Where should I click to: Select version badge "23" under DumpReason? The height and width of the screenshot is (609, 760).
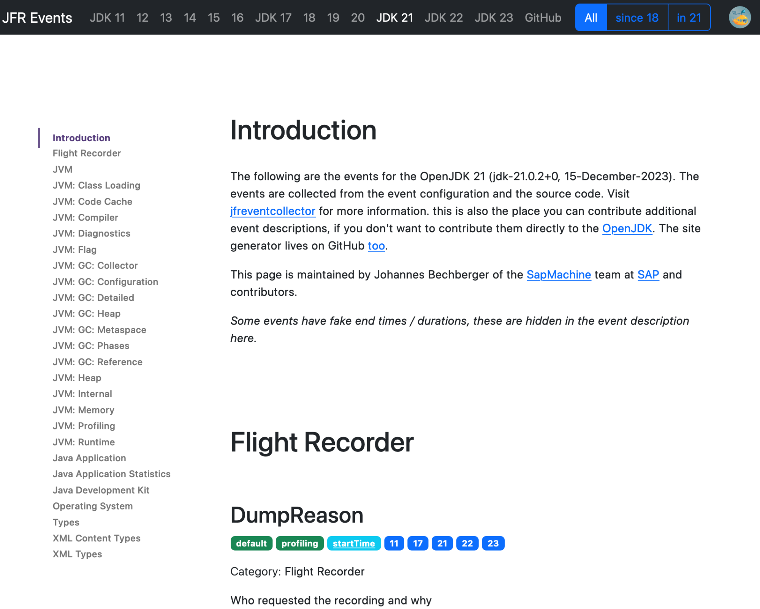tap(493, 543)
